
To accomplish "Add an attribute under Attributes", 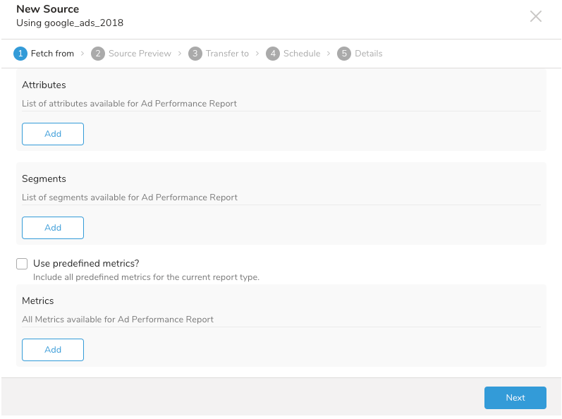I will pos(53,134).
